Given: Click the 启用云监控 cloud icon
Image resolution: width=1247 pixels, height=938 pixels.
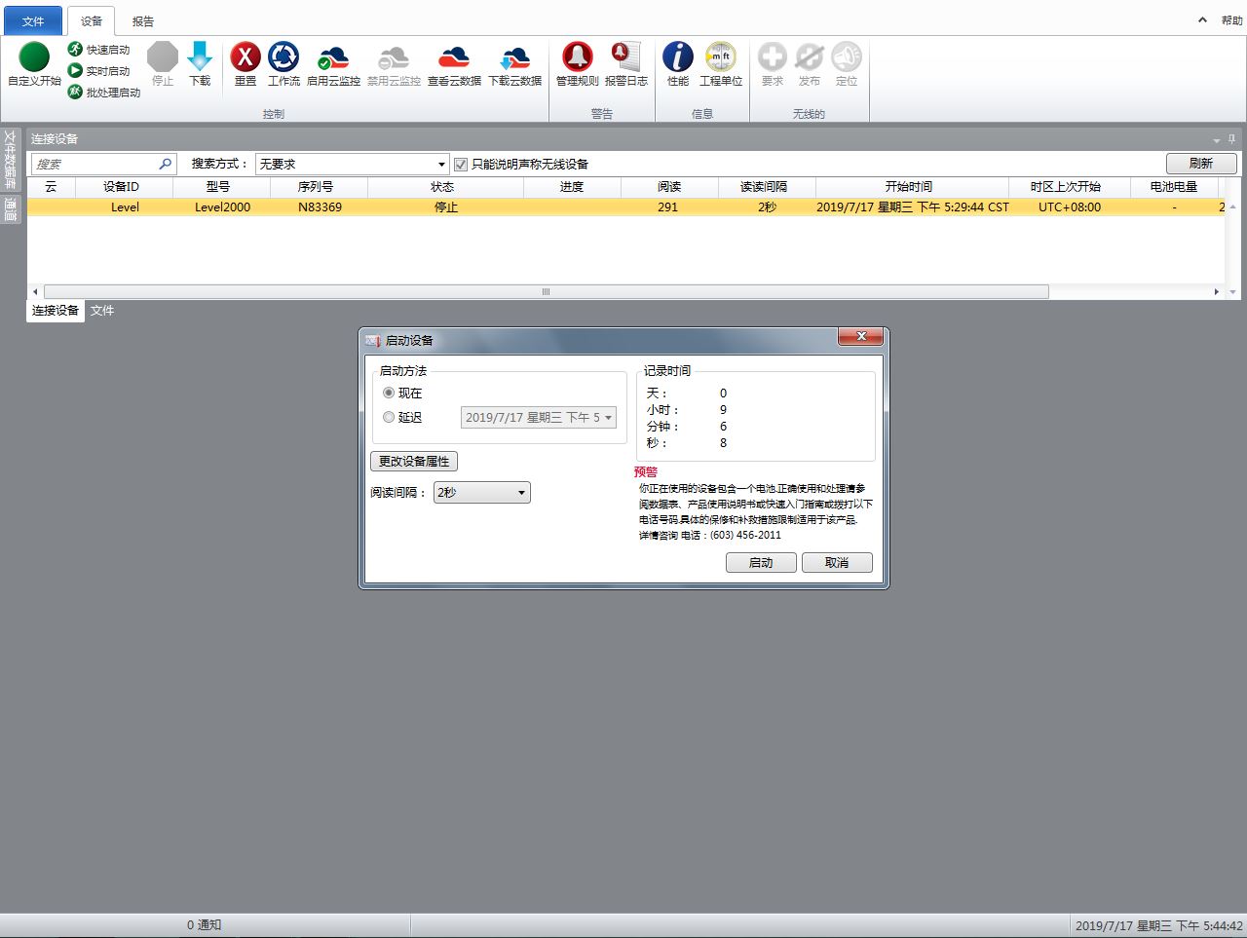Looking at the screenshot, I should tap(333, 57).
